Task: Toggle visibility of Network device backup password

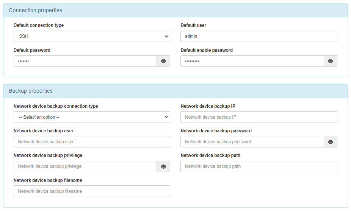Action: point(331,142)
